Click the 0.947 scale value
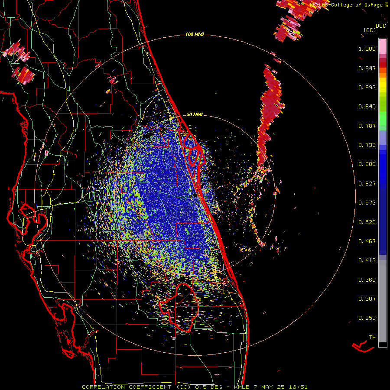Viewport: 390px width, 390px height. (x=367, y=68)
